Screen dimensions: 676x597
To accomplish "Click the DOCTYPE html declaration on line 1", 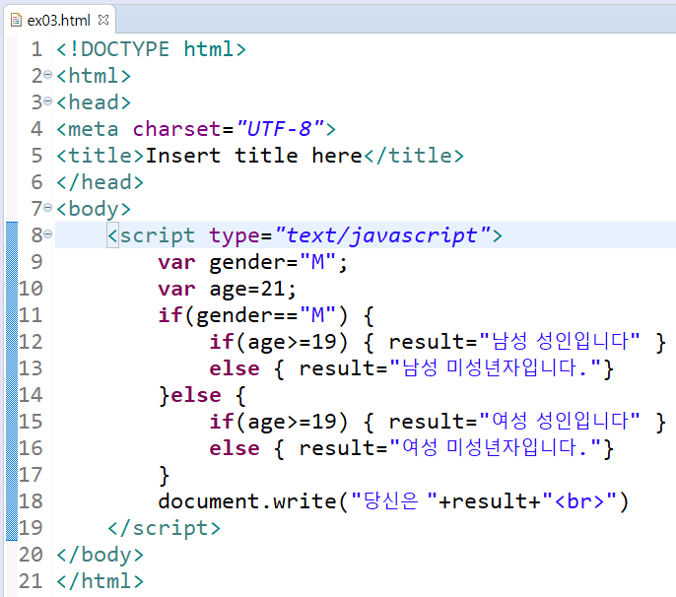I will [x=152, y=49].
